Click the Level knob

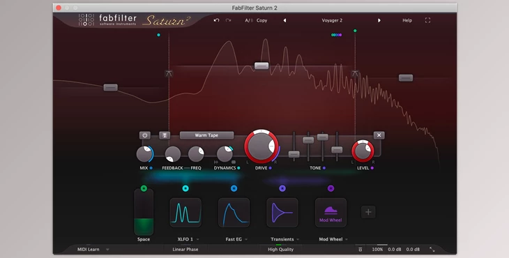[x=363, y=151]
